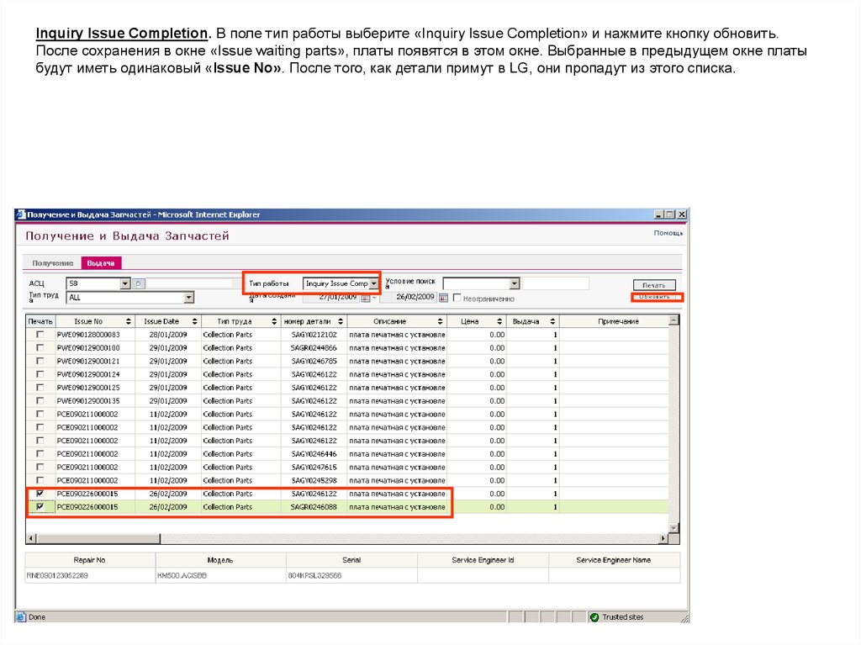Check the box for PWE090128000083 row
The height and width of the screenshot is (645, 861).
(40, 335)
